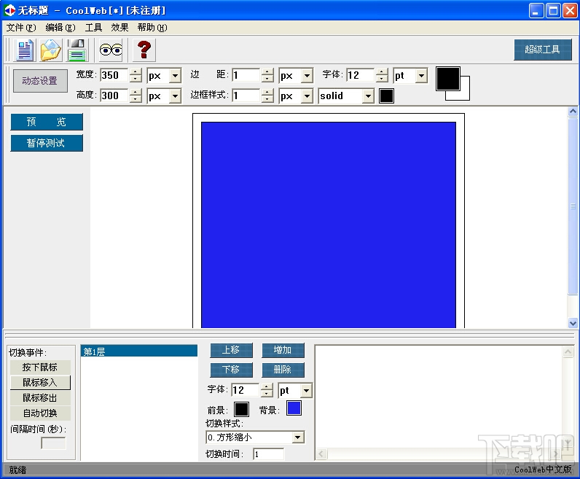Click the canvas scroll down arrow
Viewport: 580px width, 479px height.
pyautogui.click(x=573, y=323)
